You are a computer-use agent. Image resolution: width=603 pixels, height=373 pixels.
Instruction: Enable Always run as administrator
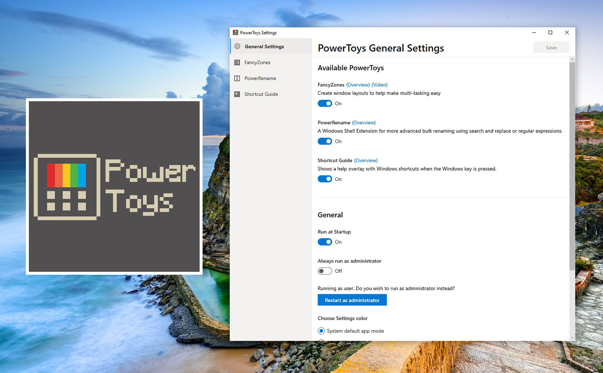click(x=325, y=271)
